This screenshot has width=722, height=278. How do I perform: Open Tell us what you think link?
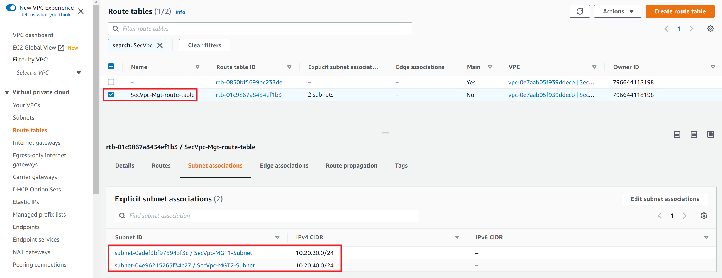coord(46,15)
